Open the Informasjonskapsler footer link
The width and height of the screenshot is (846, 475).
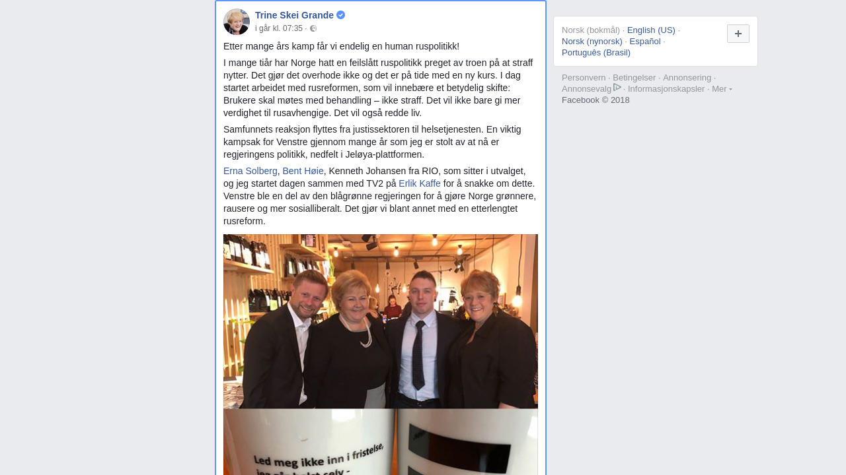666,89
